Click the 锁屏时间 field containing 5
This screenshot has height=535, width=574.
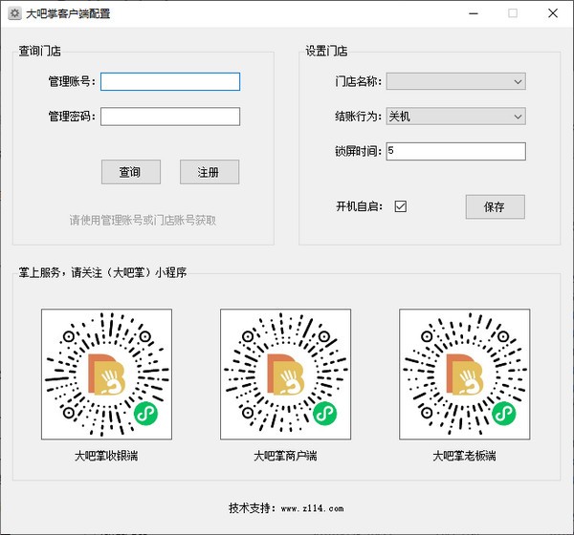[x=455, y=151]
